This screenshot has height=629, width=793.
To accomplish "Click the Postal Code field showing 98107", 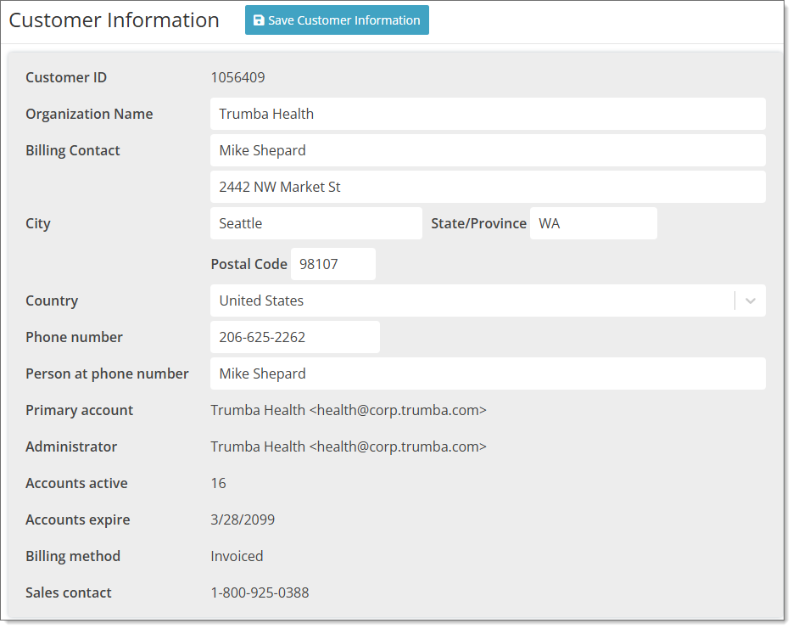I will [332, 264].
